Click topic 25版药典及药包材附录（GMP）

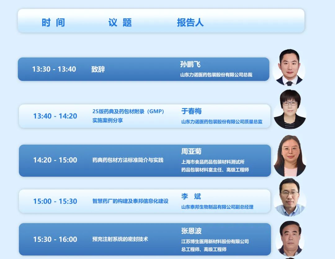128,111
